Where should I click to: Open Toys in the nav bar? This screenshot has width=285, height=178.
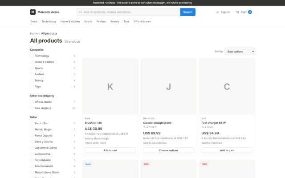tap(126, 21)
